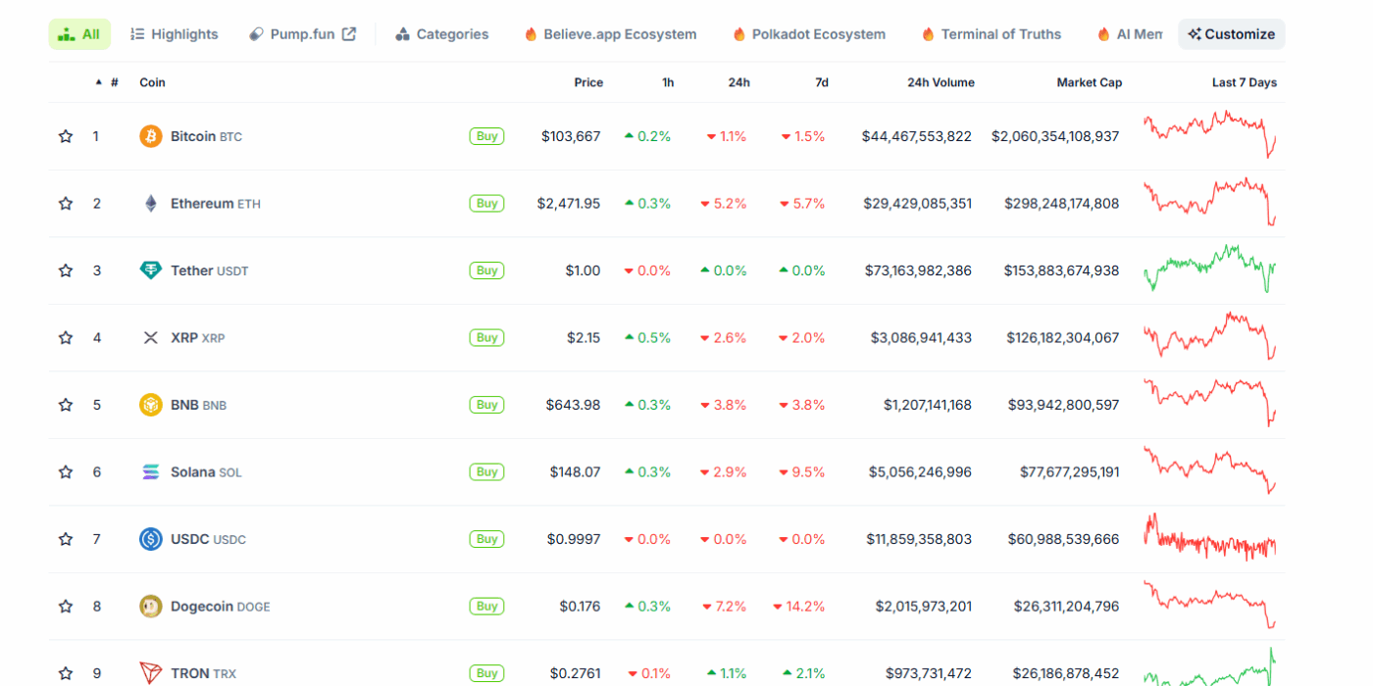
Task: Open Terminal of Truths category
Action: click(x=992, y=34)
